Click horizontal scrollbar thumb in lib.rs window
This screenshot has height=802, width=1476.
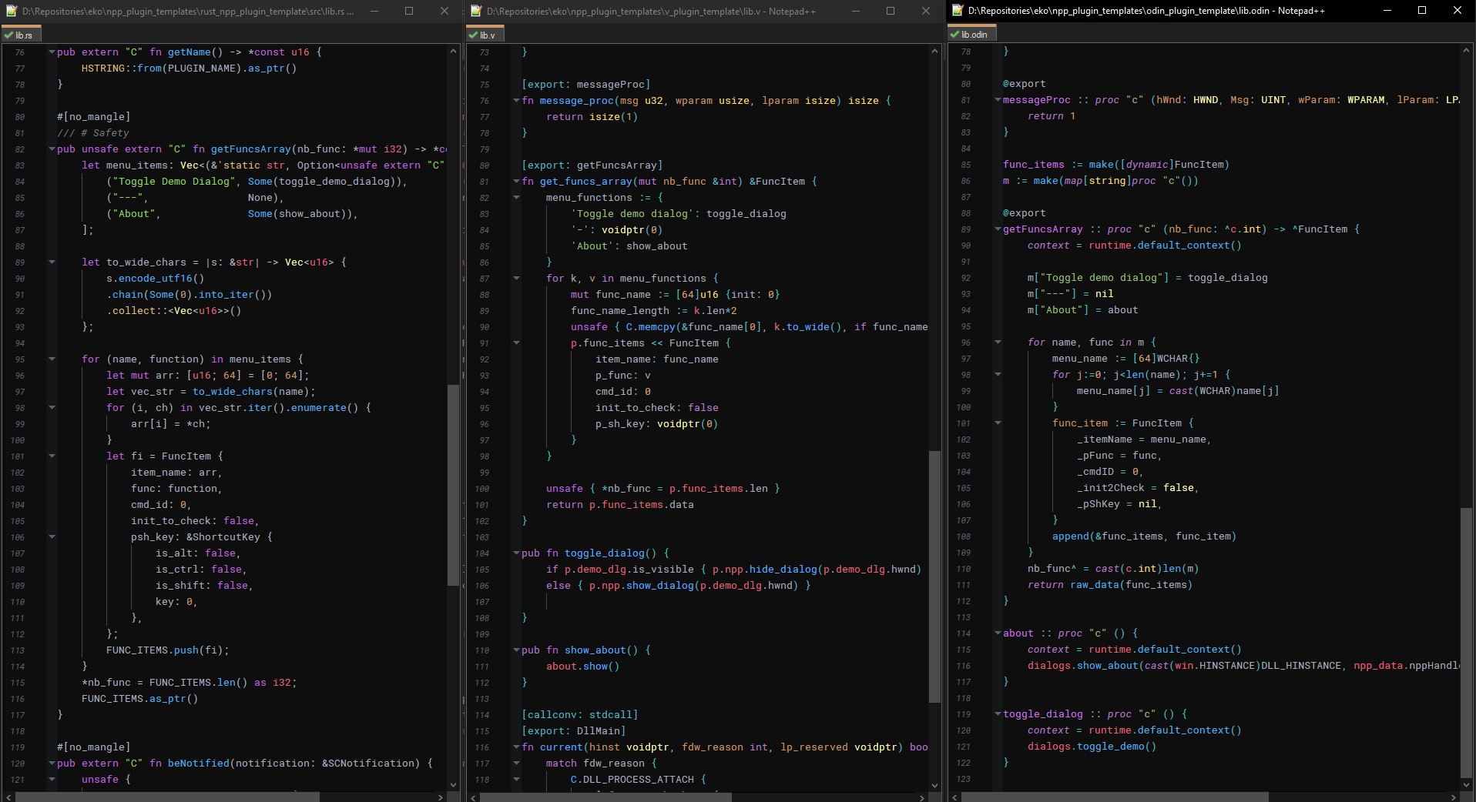[167, 797]
